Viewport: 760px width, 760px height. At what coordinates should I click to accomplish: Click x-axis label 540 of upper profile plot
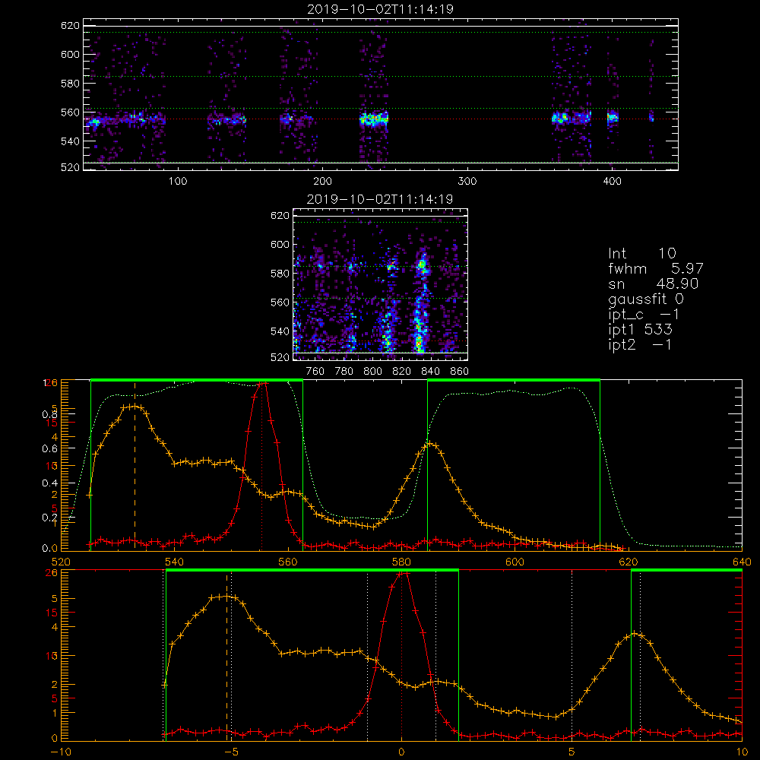[x=175, y=562]
